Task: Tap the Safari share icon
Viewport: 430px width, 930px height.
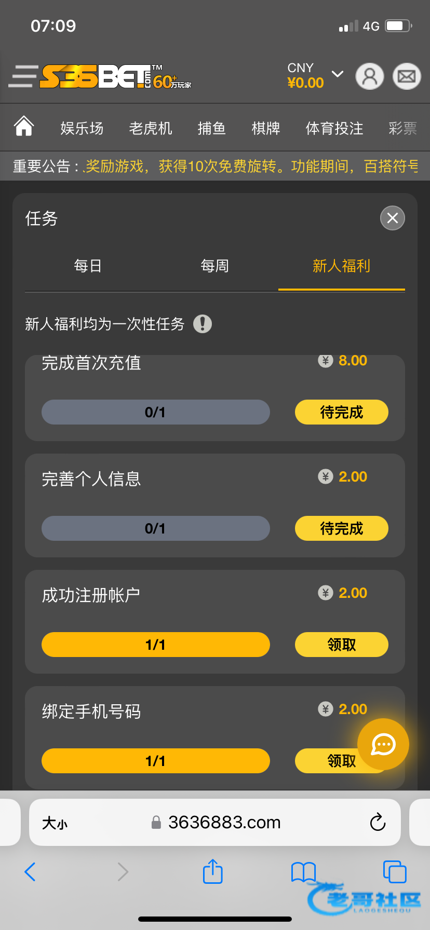Action: click(212, 871)
